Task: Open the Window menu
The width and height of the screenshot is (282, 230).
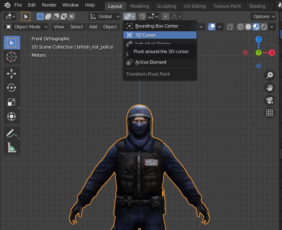Action: (71, 5)
